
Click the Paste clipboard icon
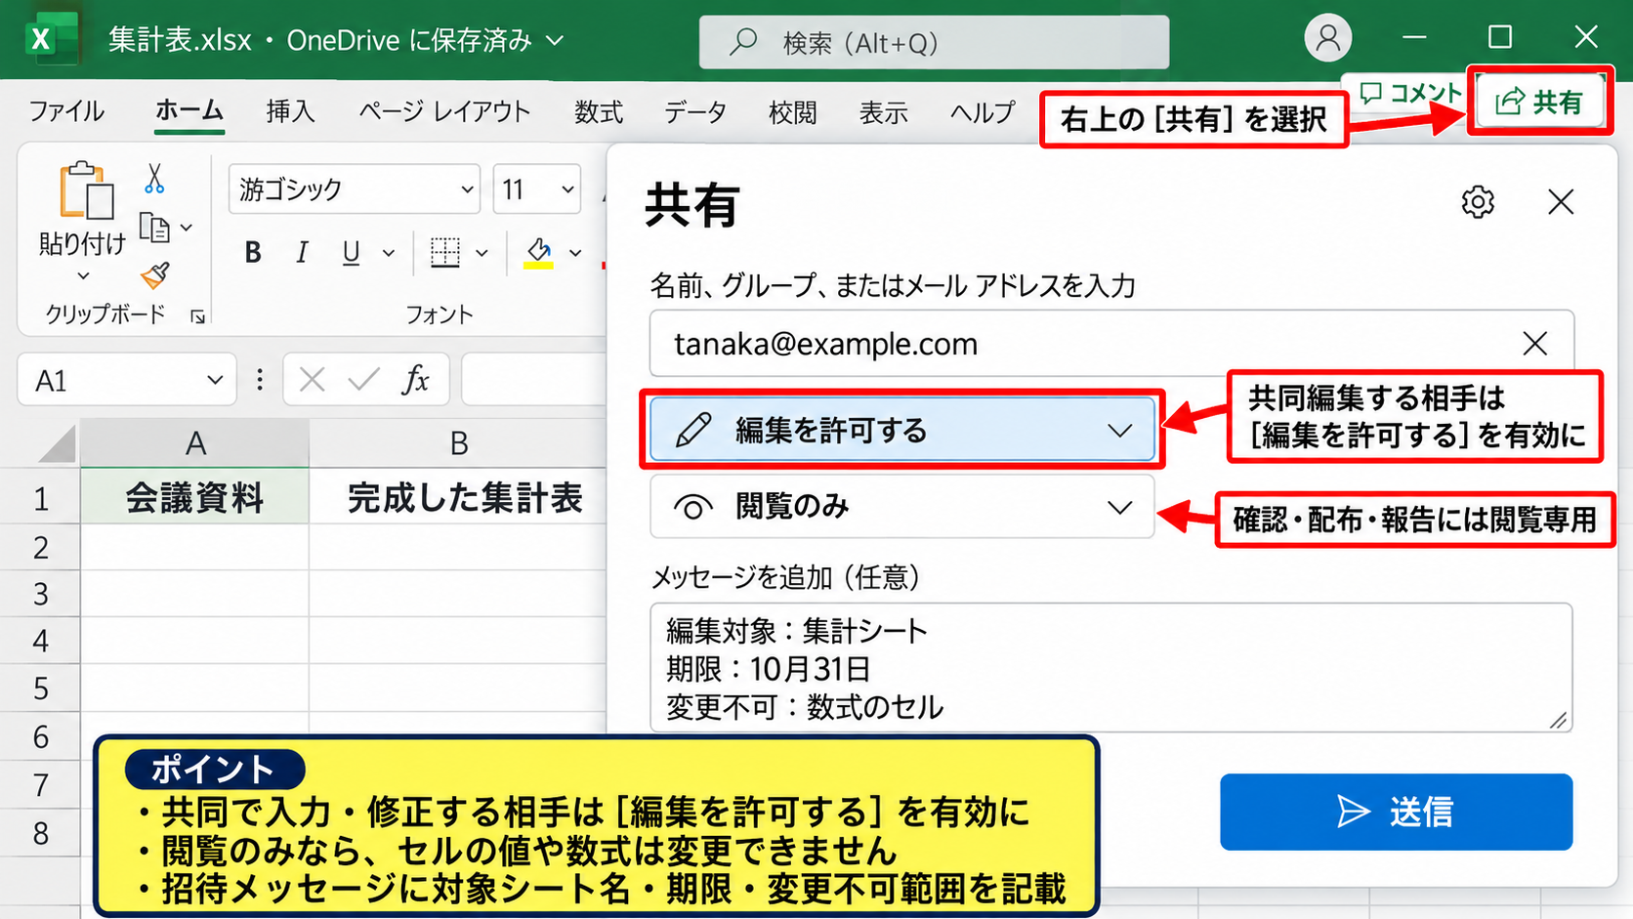[x=85, y=190]
